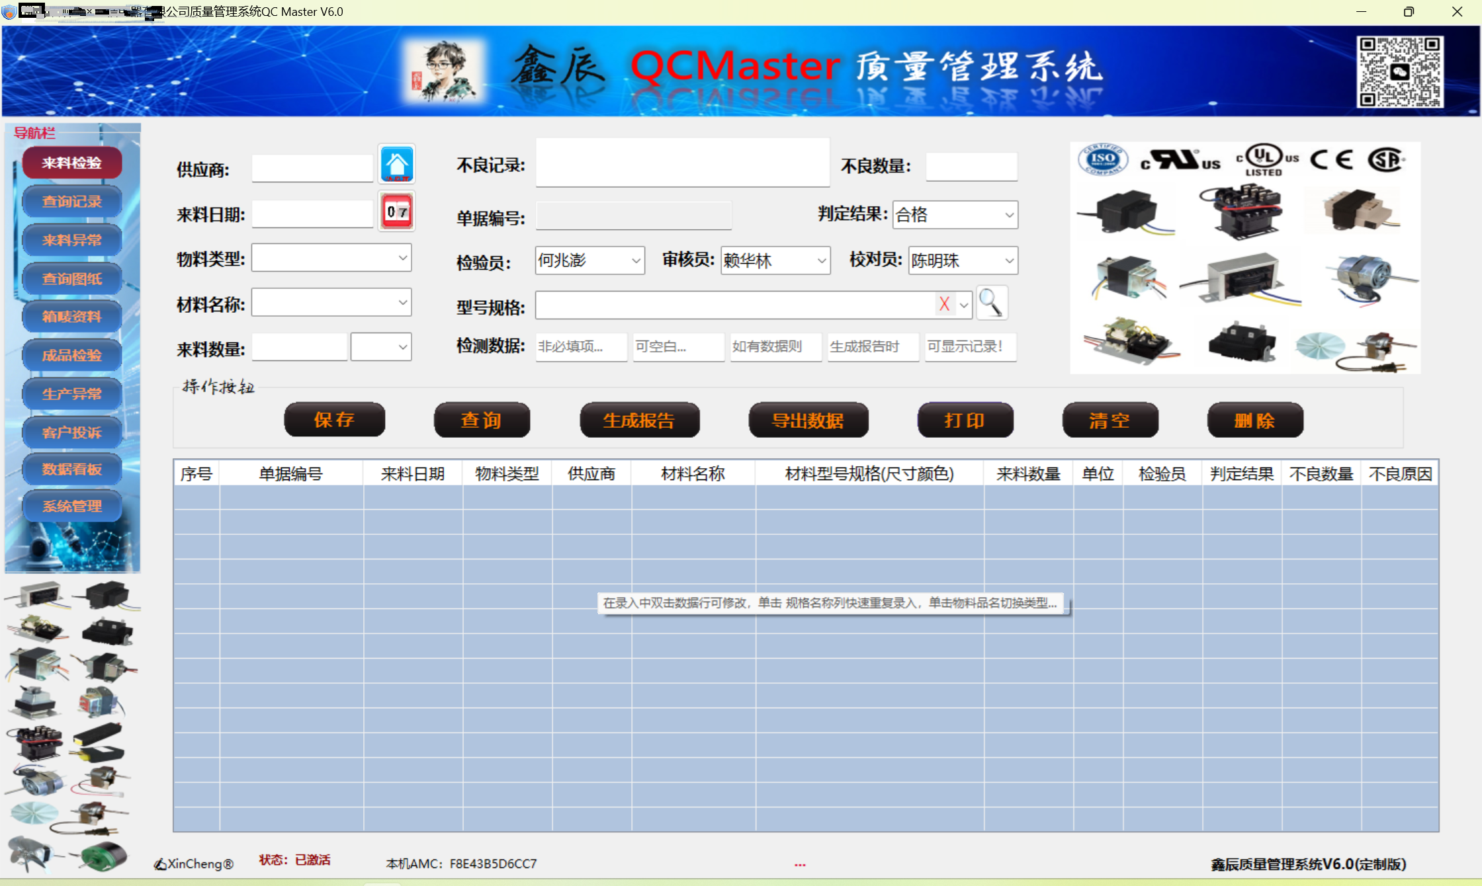
Task: Open 查询记录 in navigation sidebar
Action: click(72, 202)
